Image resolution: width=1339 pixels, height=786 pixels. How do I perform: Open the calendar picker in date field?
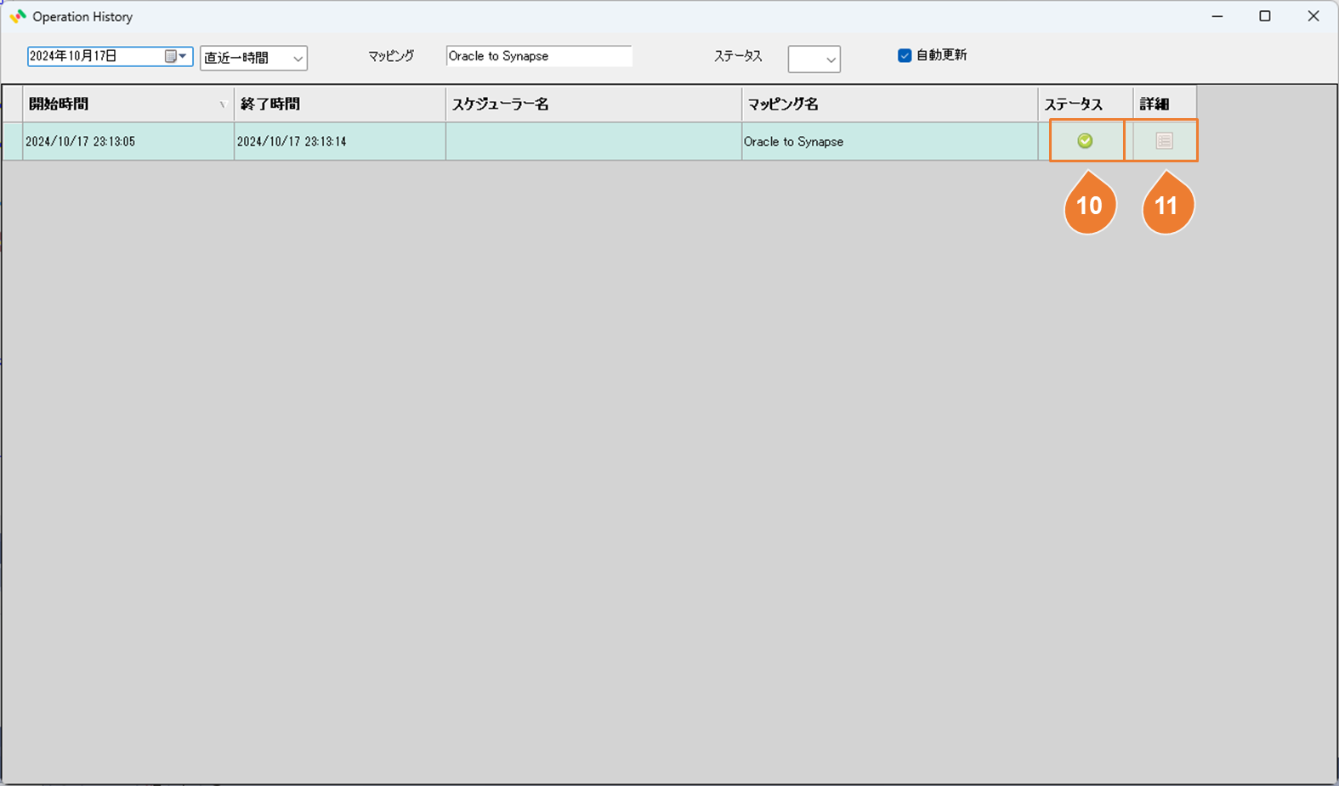click(176, 56)
